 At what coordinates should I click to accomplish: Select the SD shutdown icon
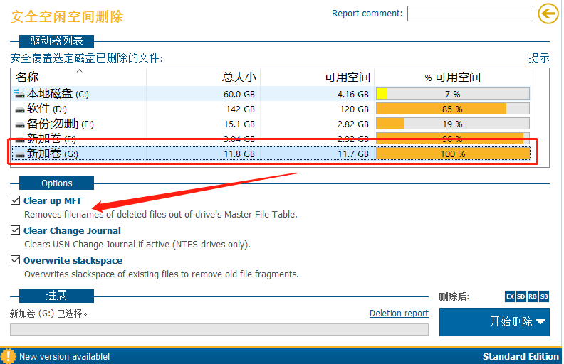pos(521,296)
